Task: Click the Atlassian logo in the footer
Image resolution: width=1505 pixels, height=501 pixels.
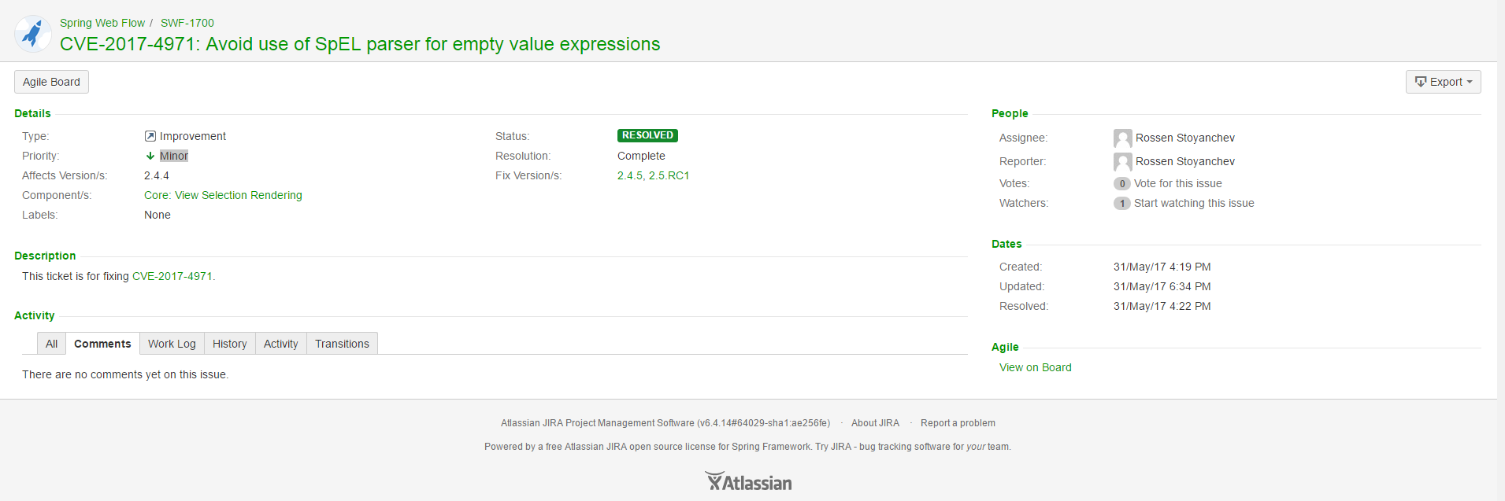Action: [748, 481]
